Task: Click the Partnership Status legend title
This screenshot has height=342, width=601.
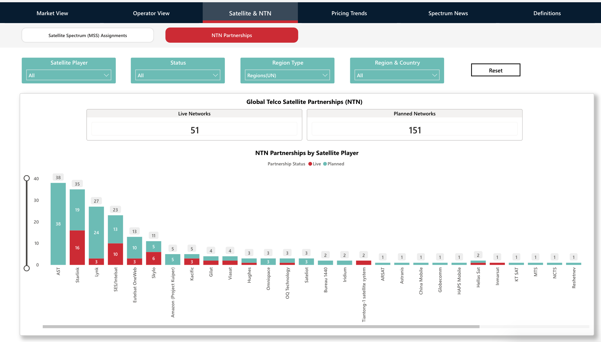Action: coord(286,164)
